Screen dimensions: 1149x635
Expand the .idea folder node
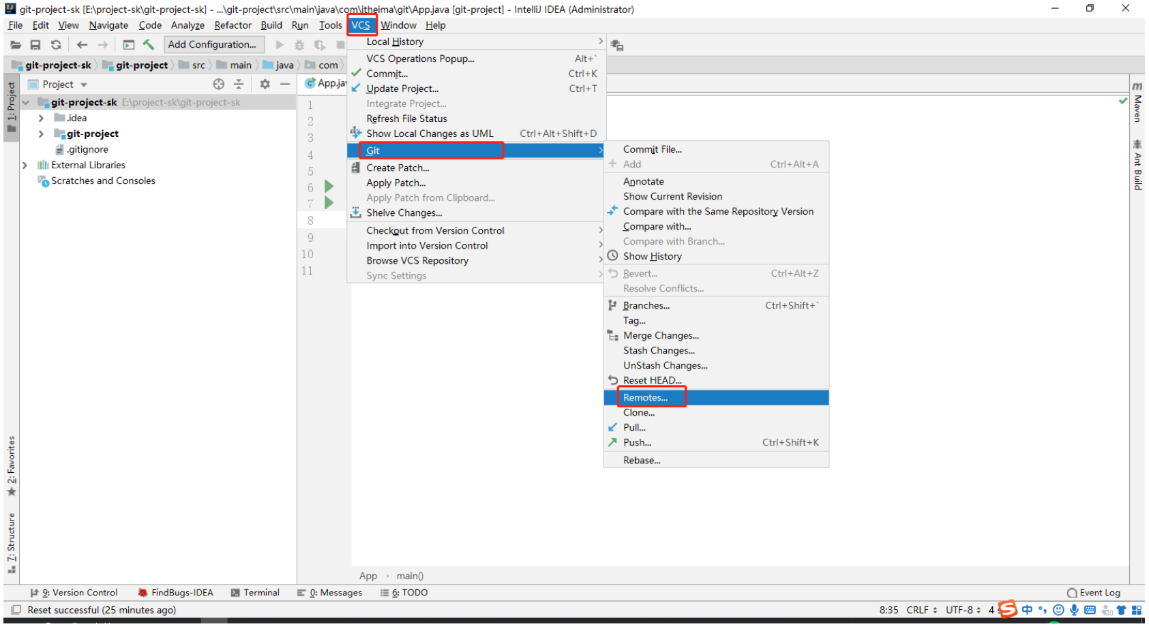pos(41,119)
